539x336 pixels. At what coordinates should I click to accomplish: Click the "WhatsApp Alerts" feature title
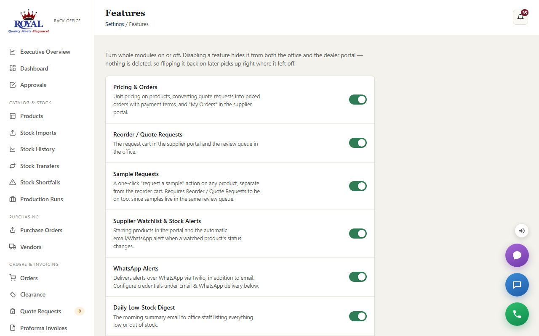pyautogui.click(x=136, y=268)
